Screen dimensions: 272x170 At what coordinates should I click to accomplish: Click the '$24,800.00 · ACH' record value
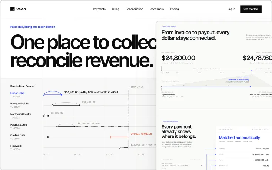click(x=262, y=160)
